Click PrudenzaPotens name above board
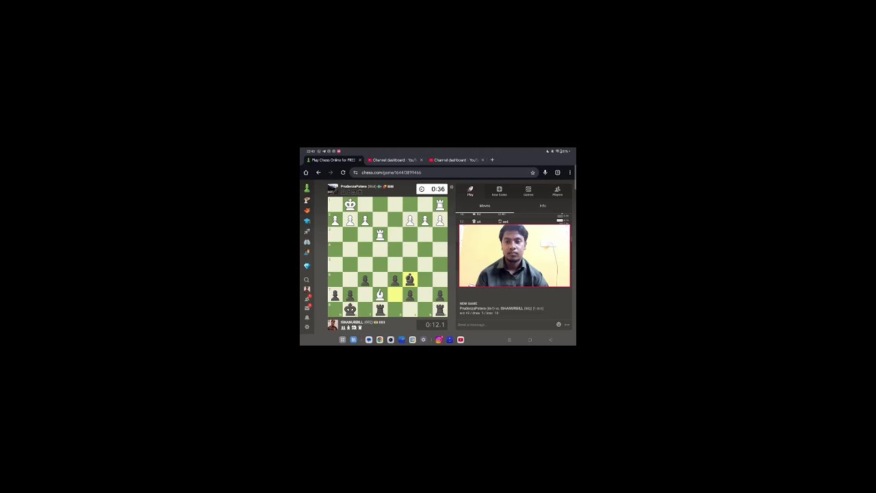This screenshot has width=876, height=493. pos(353,186)
